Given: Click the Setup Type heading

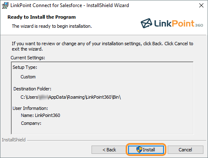Looking at the screenshot, I should coord(25,67).
